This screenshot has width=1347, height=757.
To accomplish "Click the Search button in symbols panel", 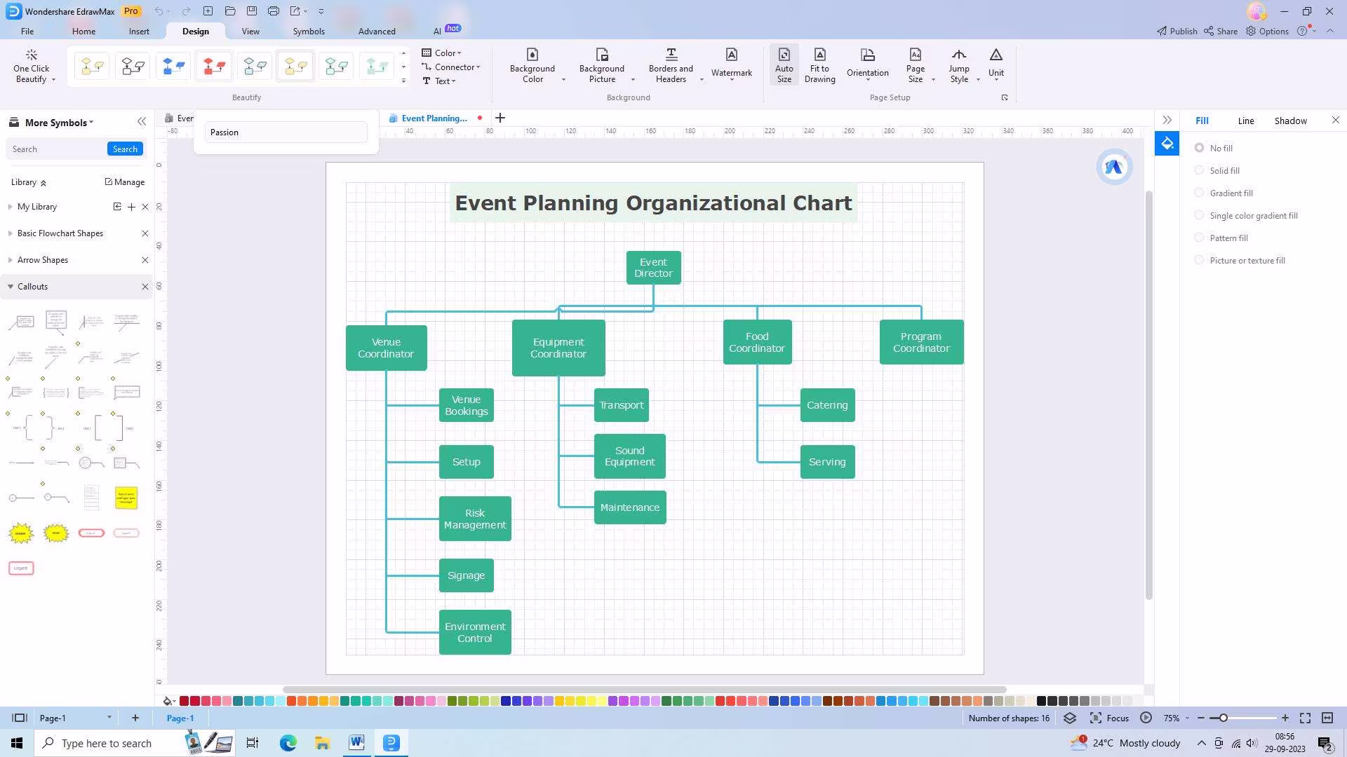I will [x=125, y=149].
